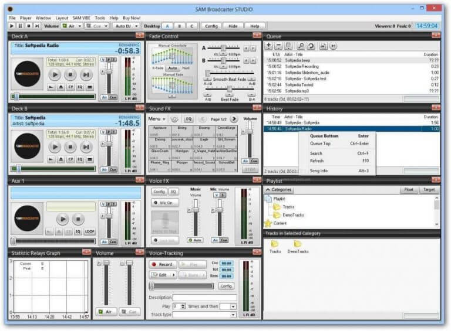Image resolution: width=451 pixels, height=331 pixels.
Task: Toggle Mic On in Voice FX
Action: point(165,203)
